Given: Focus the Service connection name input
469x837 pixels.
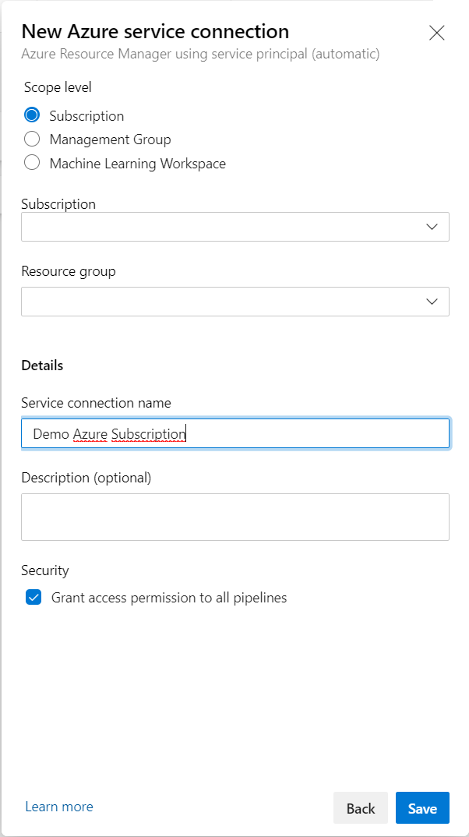Looking at the screenshot, I should click(x=235, y=433).
